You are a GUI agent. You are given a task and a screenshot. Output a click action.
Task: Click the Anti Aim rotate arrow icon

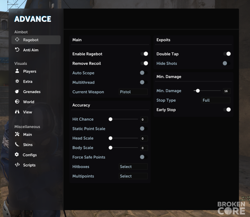(x=17, y=50)
